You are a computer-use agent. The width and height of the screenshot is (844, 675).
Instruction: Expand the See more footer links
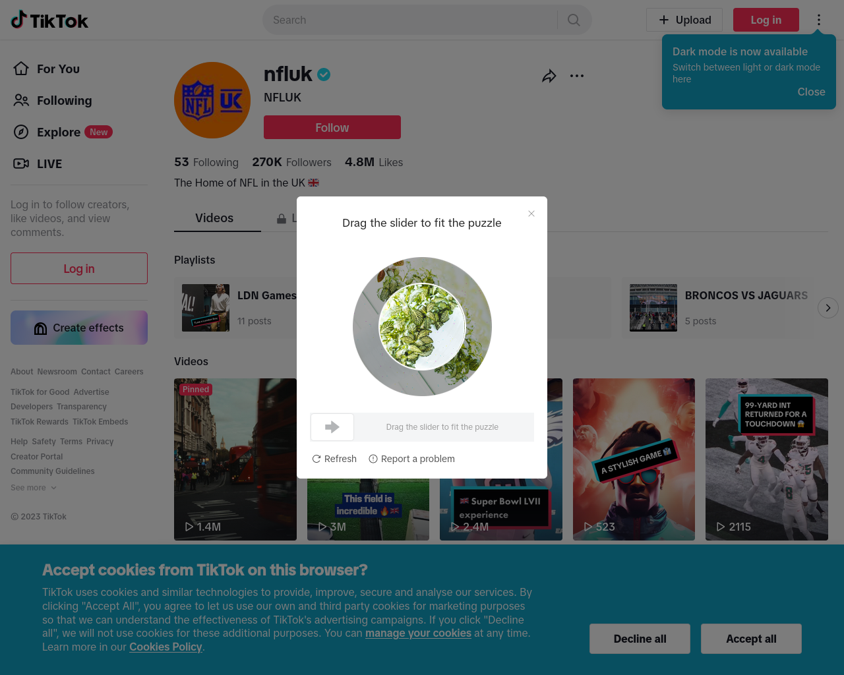click(x=34, y=488)
